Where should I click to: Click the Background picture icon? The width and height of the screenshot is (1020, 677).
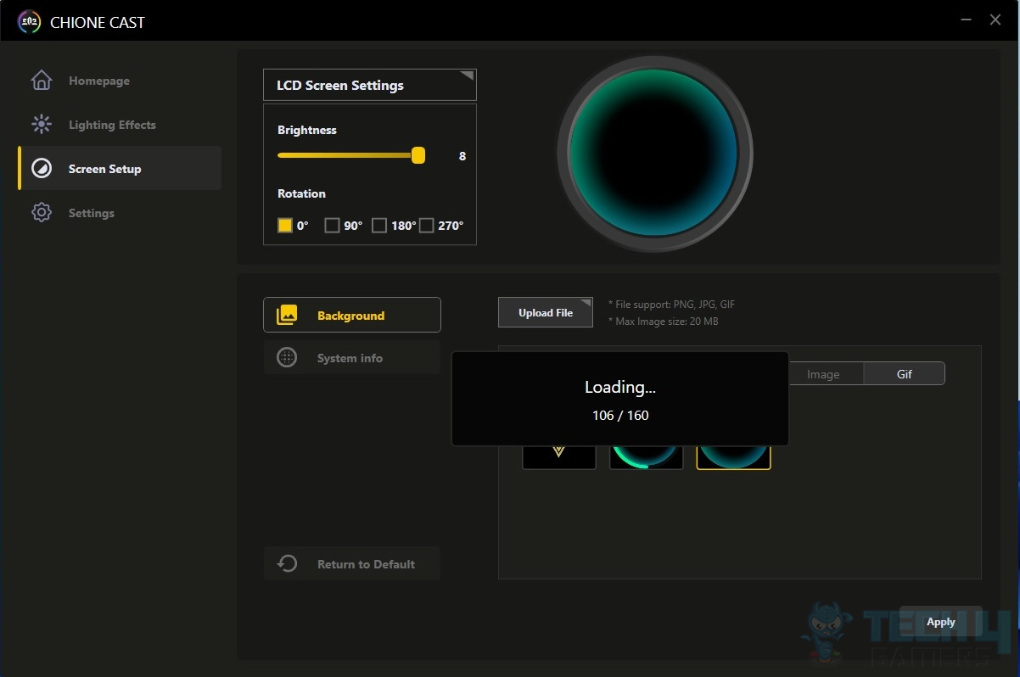(287, 315)
